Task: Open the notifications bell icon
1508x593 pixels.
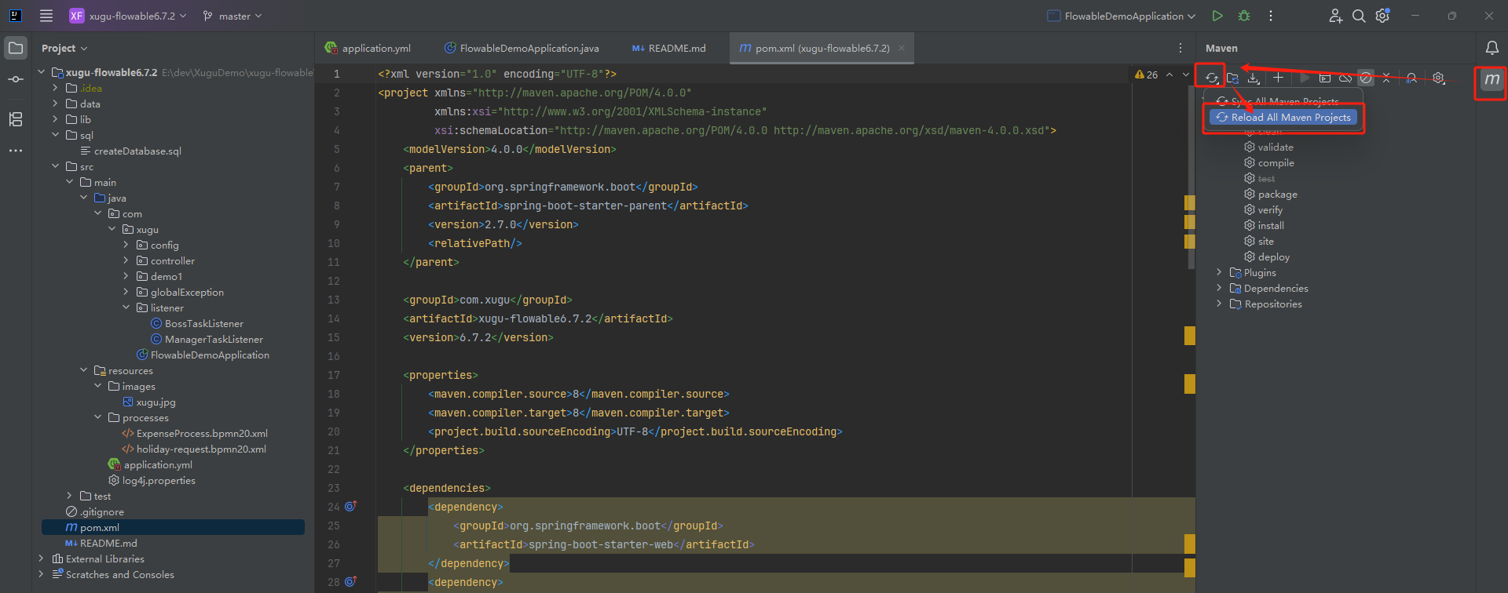Action: [1492, 48]
